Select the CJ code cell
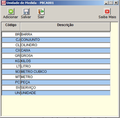Viewport: 120px width, 118px height. [11, 40]
